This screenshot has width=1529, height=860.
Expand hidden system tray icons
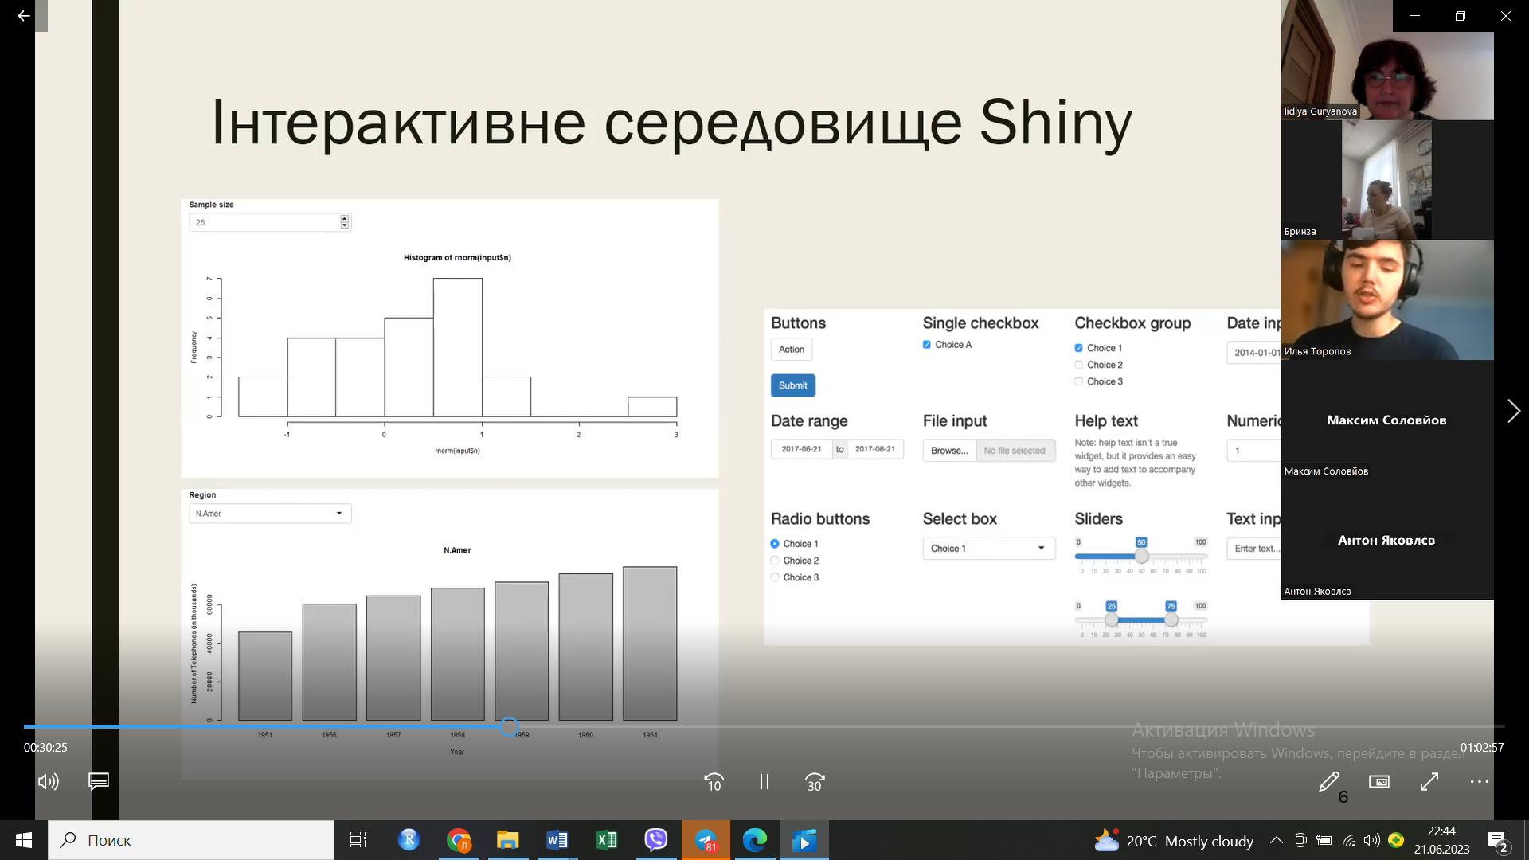[1276, 840]
